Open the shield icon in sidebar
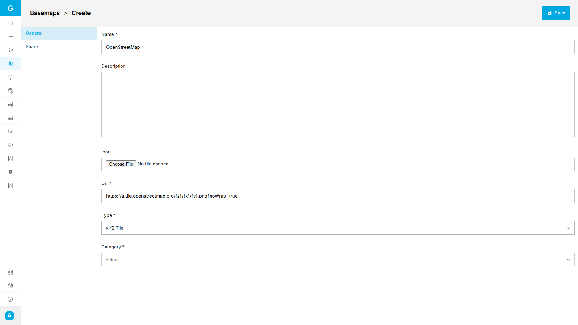 tap(10, 172)
